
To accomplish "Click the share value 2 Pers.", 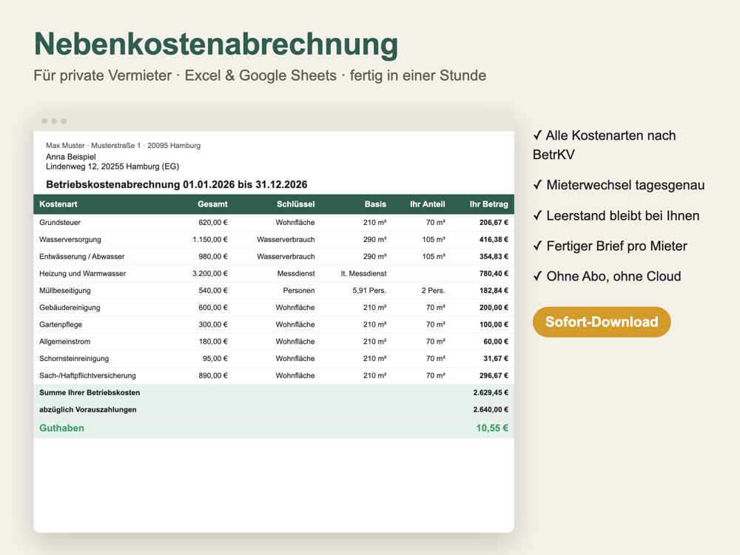I will [433, 290].
